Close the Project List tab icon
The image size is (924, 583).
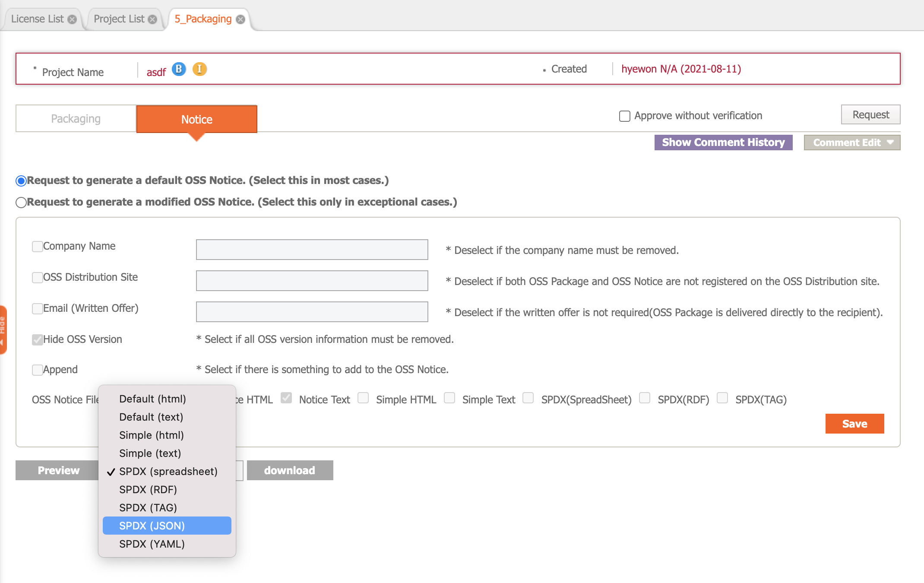pyautogui.click(x=152, y=19)
